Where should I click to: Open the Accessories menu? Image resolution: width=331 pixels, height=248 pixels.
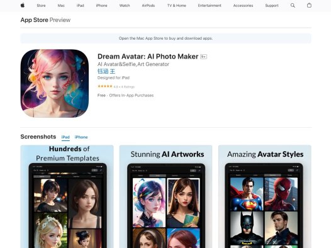click(243, 6)
